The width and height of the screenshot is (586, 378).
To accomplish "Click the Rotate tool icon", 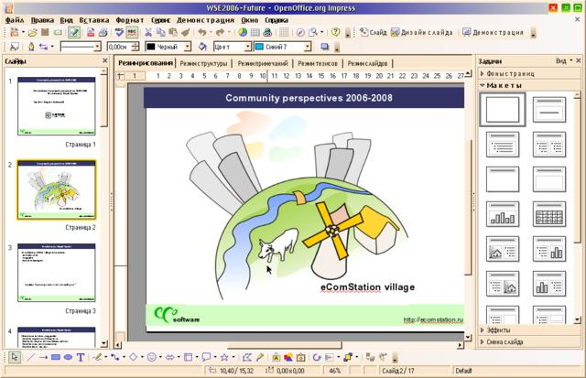I will click(317, 358).
